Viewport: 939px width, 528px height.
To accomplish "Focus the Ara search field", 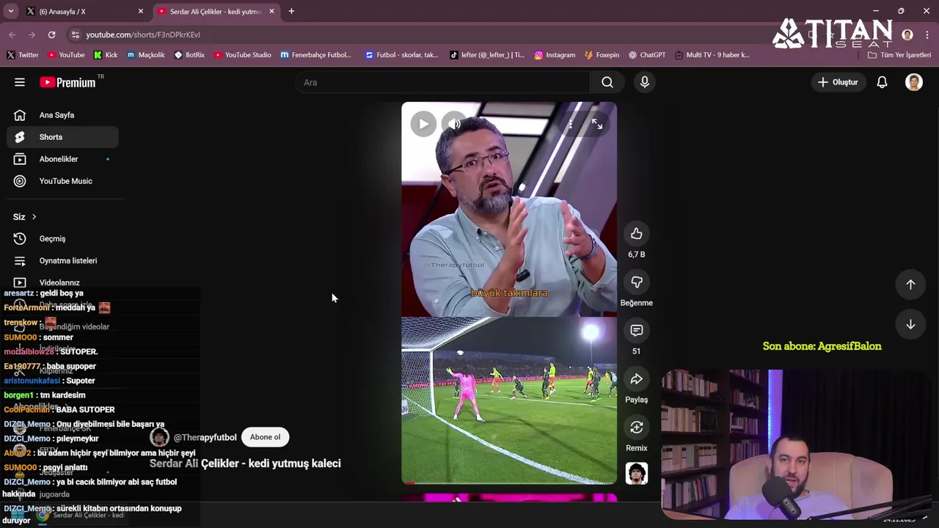I will tap(443, 82).
